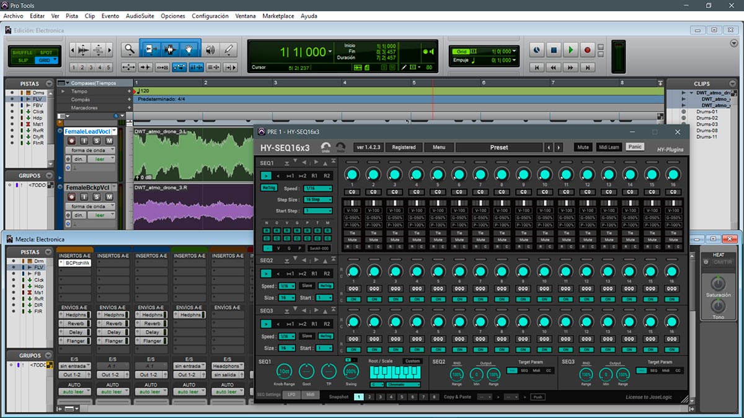Screen dimensions: 744x418
Task: Click the plugin Menu button
Action: pos(439,147)
